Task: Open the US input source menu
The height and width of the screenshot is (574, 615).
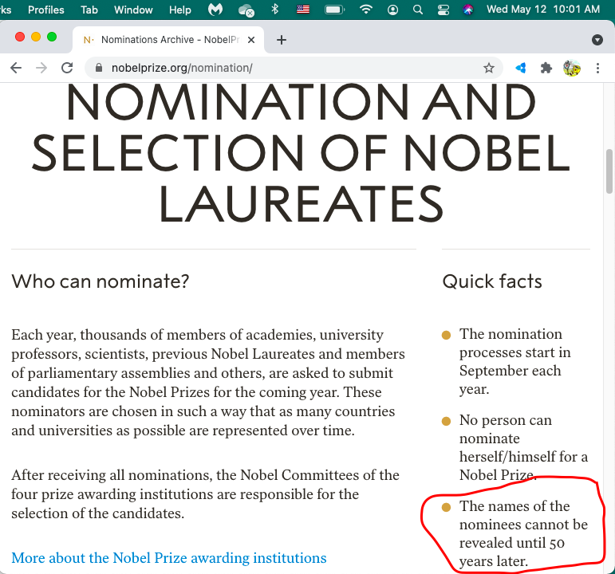Action: click(303, 10)
